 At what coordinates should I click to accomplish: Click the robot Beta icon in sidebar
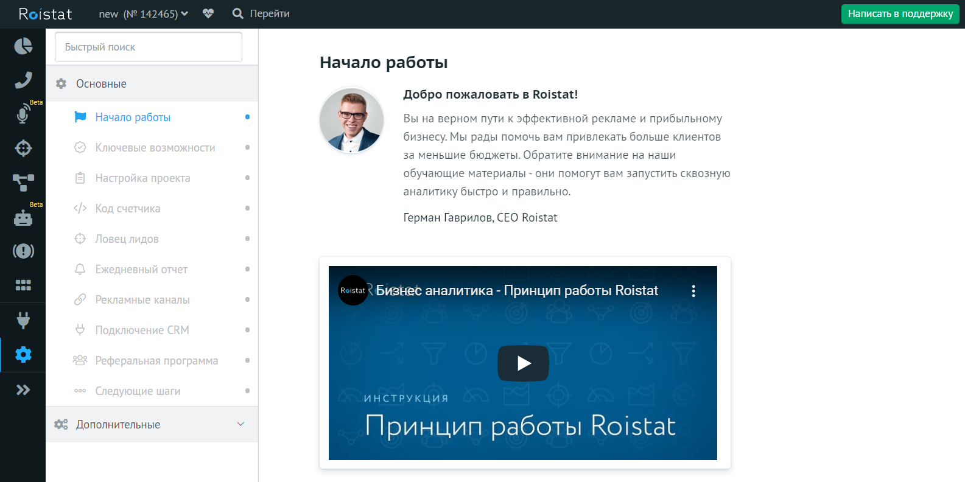23,217
